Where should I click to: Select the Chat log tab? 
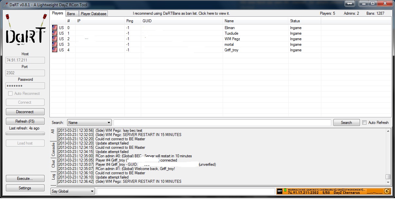tap(53, 164)
